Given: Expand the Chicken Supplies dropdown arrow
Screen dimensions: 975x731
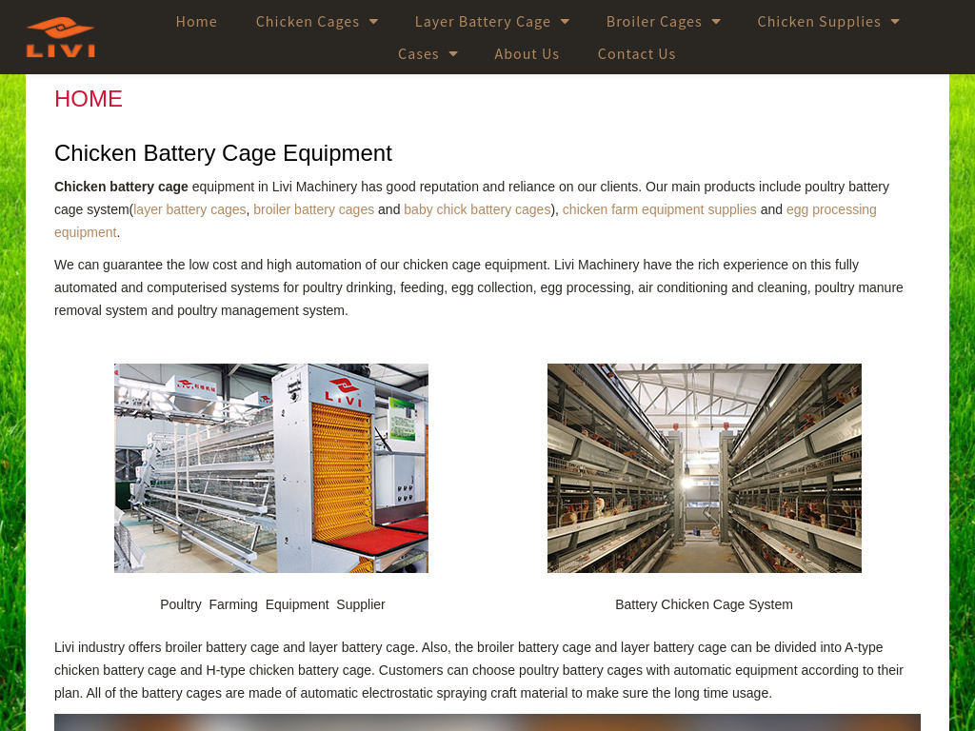Looking at the screenshot, I should pos(895,22).
